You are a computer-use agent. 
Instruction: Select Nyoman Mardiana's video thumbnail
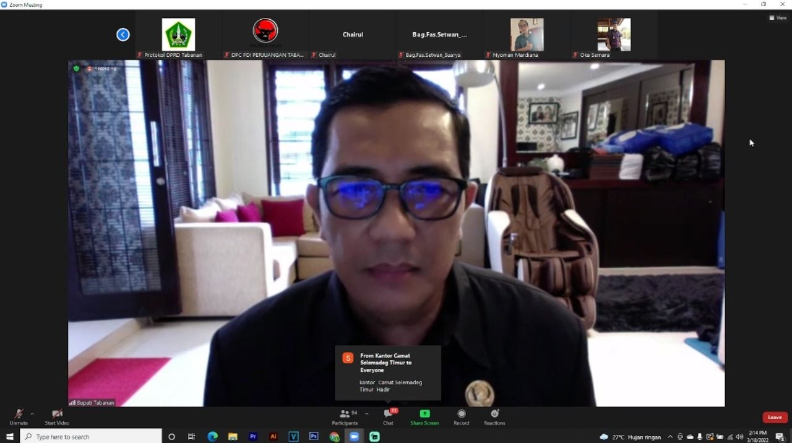(x=527, y=35)
